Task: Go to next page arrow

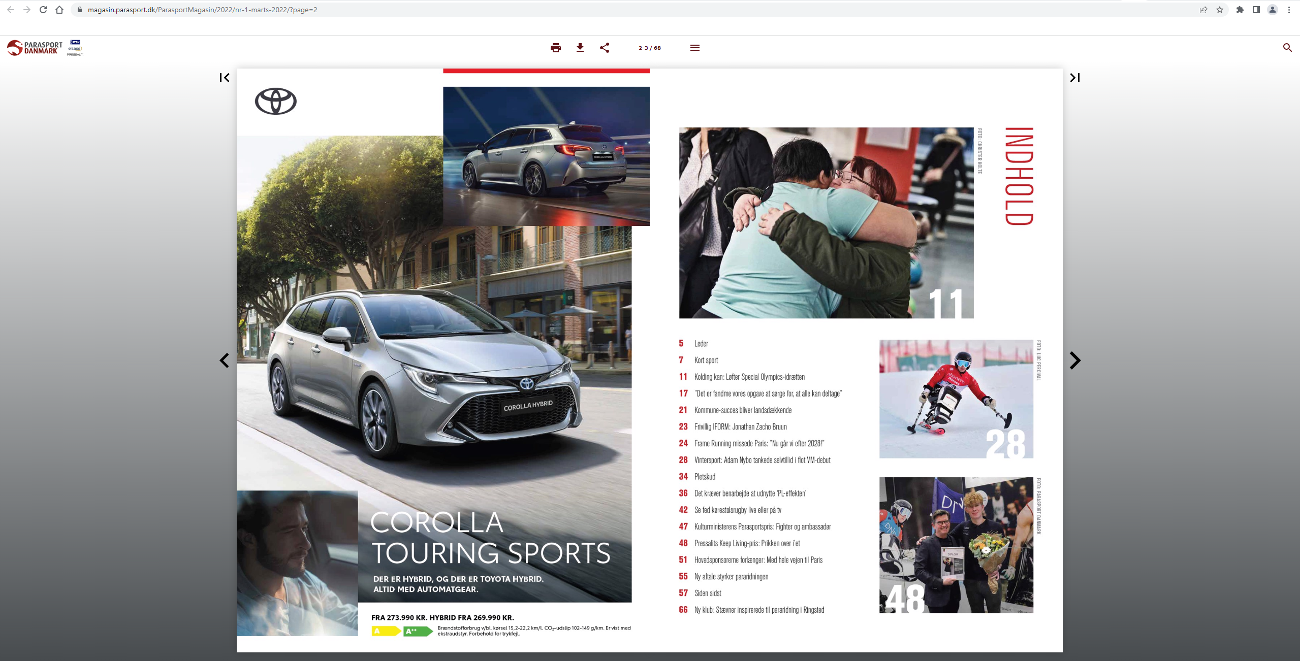Action: pyautogui.click(x=1074, y=360)
